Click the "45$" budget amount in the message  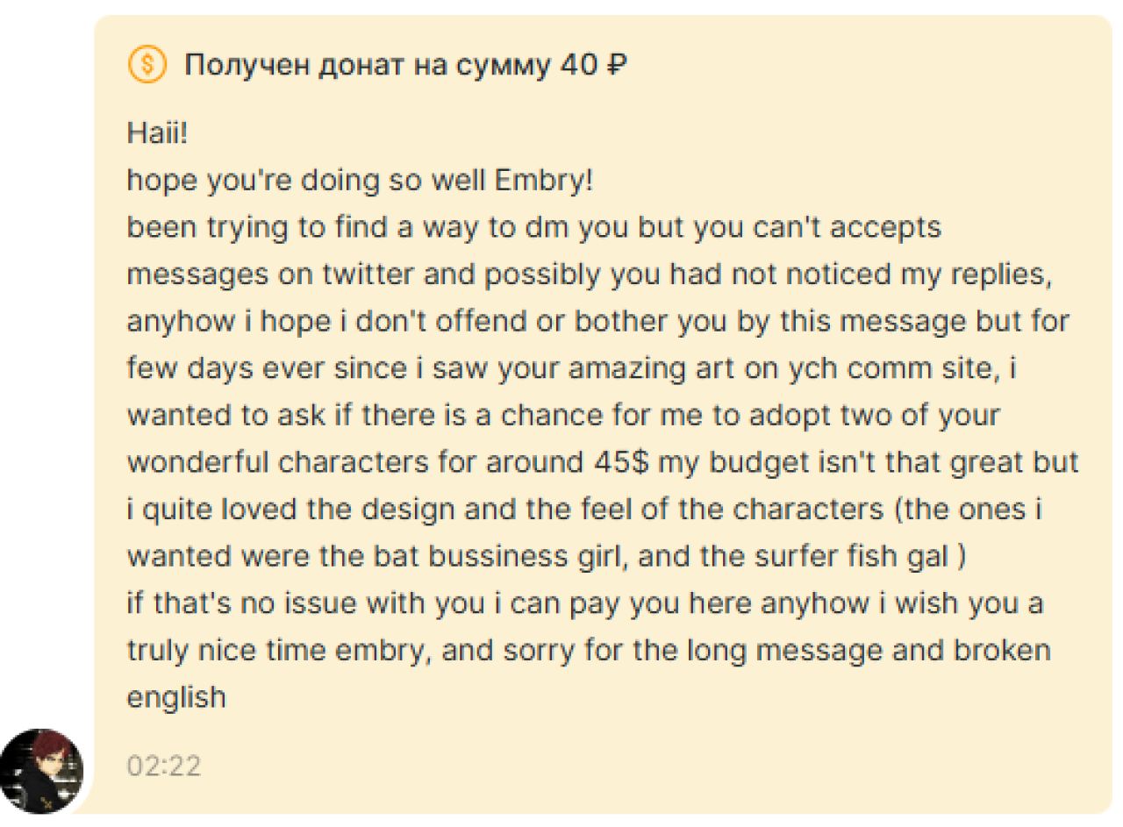click(x=619, y=462)
